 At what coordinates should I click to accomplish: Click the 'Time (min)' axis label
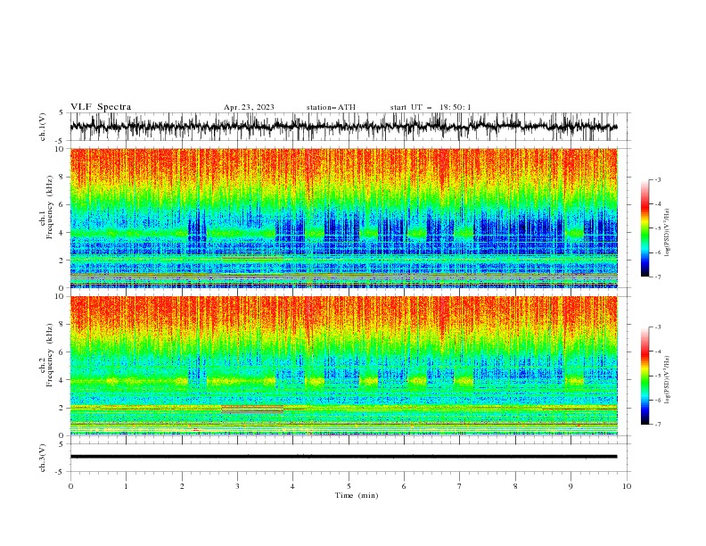pos(357,495)
